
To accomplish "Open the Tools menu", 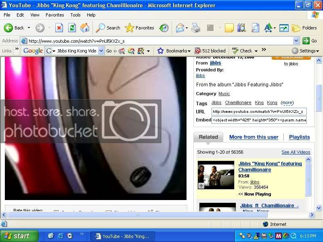I will click(x=75, y=15).
